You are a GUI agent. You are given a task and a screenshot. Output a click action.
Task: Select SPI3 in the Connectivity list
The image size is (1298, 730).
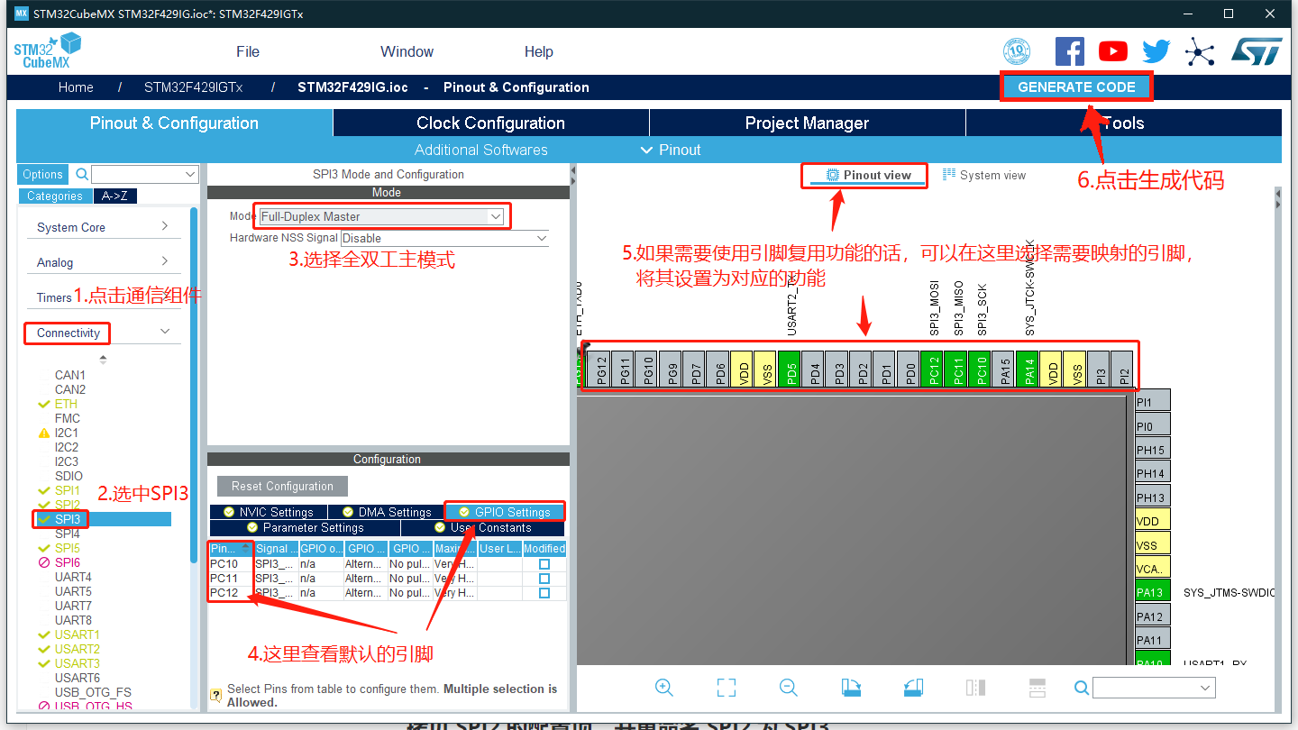tap(68, 519)
